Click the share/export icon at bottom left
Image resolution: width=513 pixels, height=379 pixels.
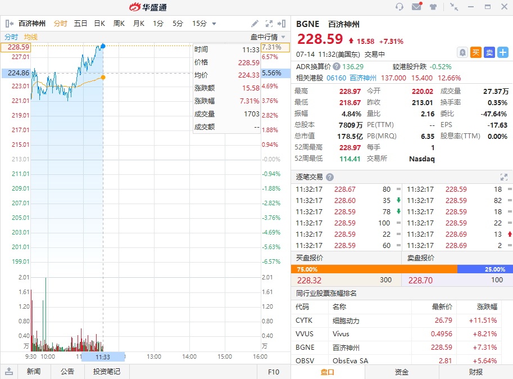point(9,372)
